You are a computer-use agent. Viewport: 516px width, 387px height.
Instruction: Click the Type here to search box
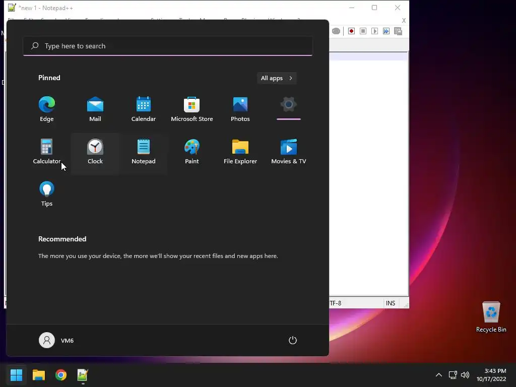coord(168,46)
